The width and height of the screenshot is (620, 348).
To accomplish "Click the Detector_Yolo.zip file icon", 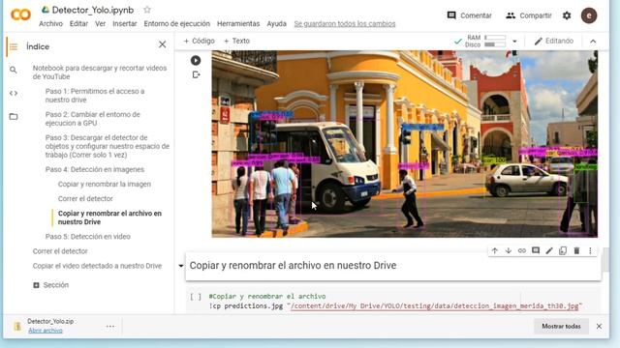I will [17, 326].
